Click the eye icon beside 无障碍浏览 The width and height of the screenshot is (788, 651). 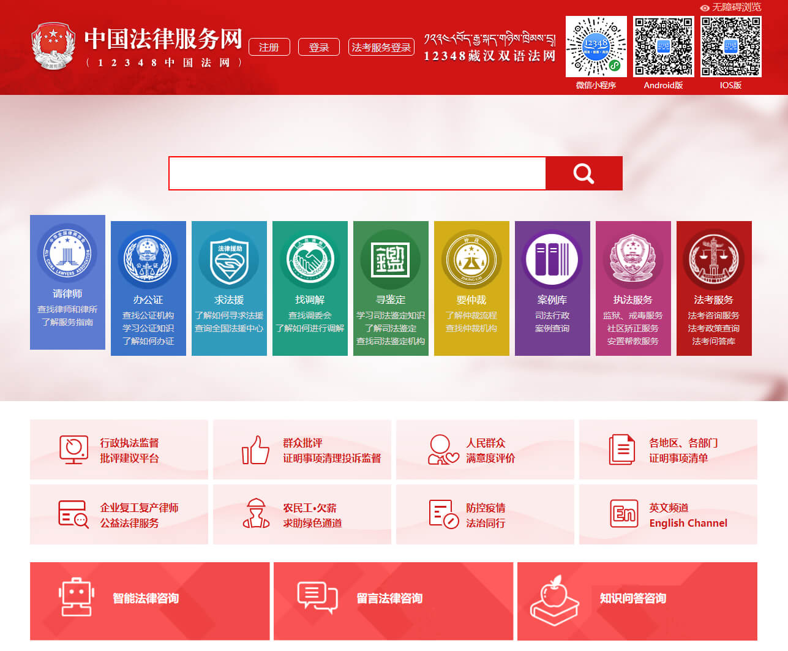click(x=705, y=8)
